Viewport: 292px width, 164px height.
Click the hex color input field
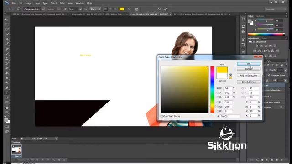click(x=230, y=117)
